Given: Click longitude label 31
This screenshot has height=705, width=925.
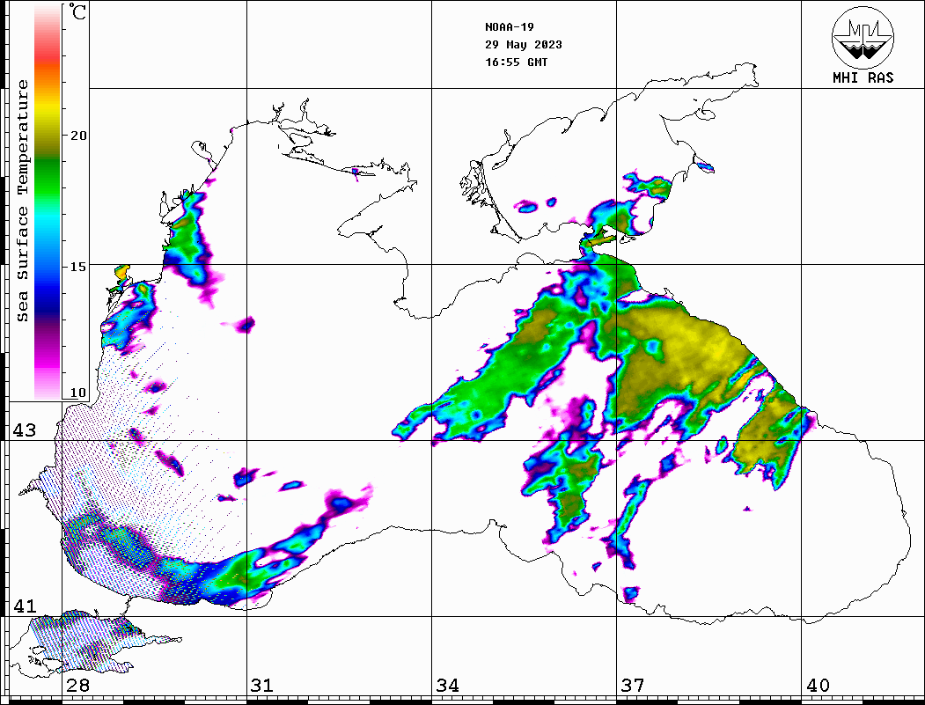Looking at the screenshot, I should (262, 685).
